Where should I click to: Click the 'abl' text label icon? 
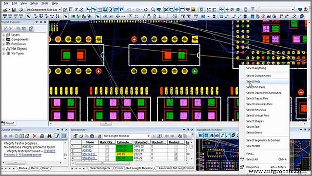tap(269, 16)
